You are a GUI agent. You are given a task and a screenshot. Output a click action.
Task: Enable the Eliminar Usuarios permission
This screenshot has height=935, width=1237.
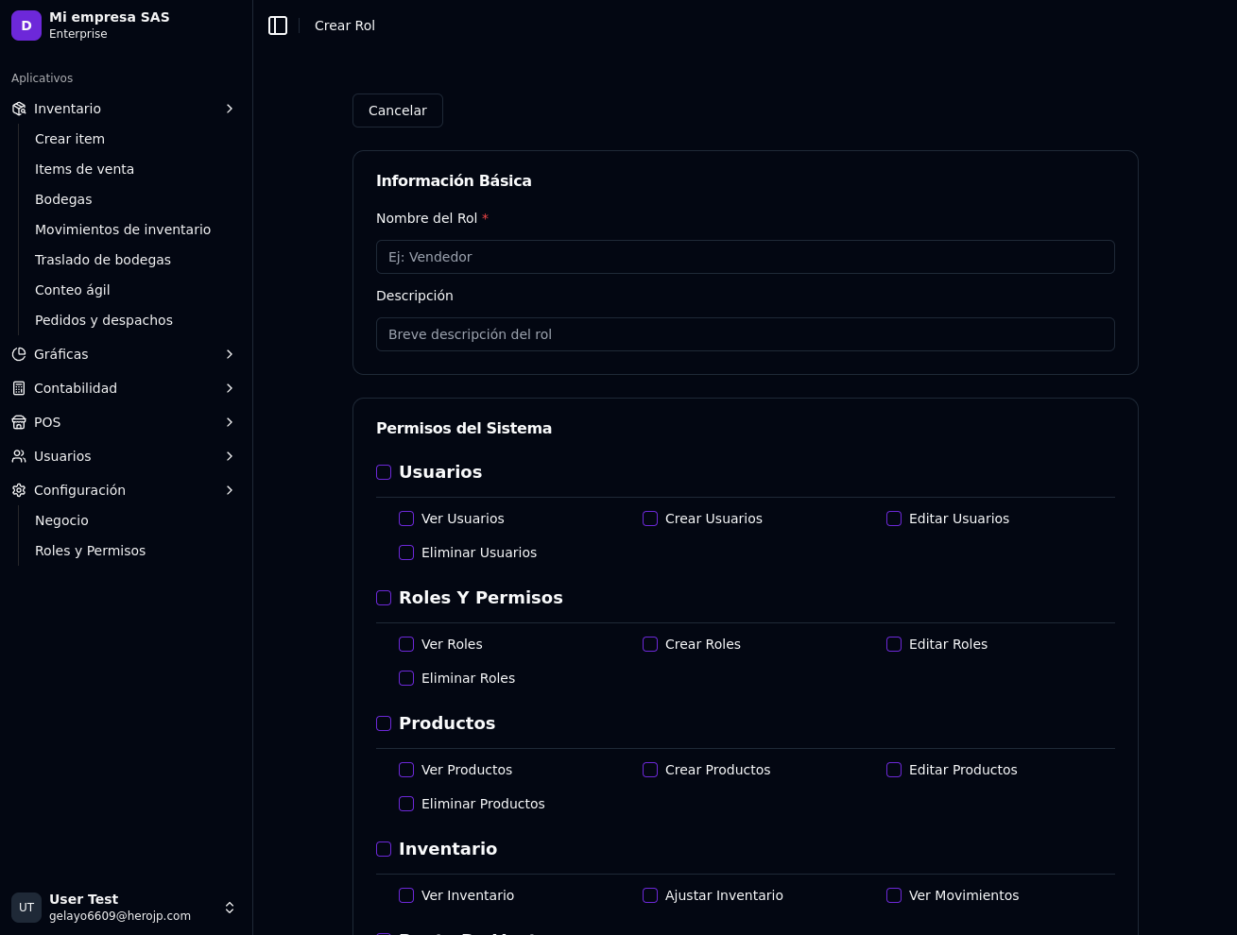click(406, 552)
